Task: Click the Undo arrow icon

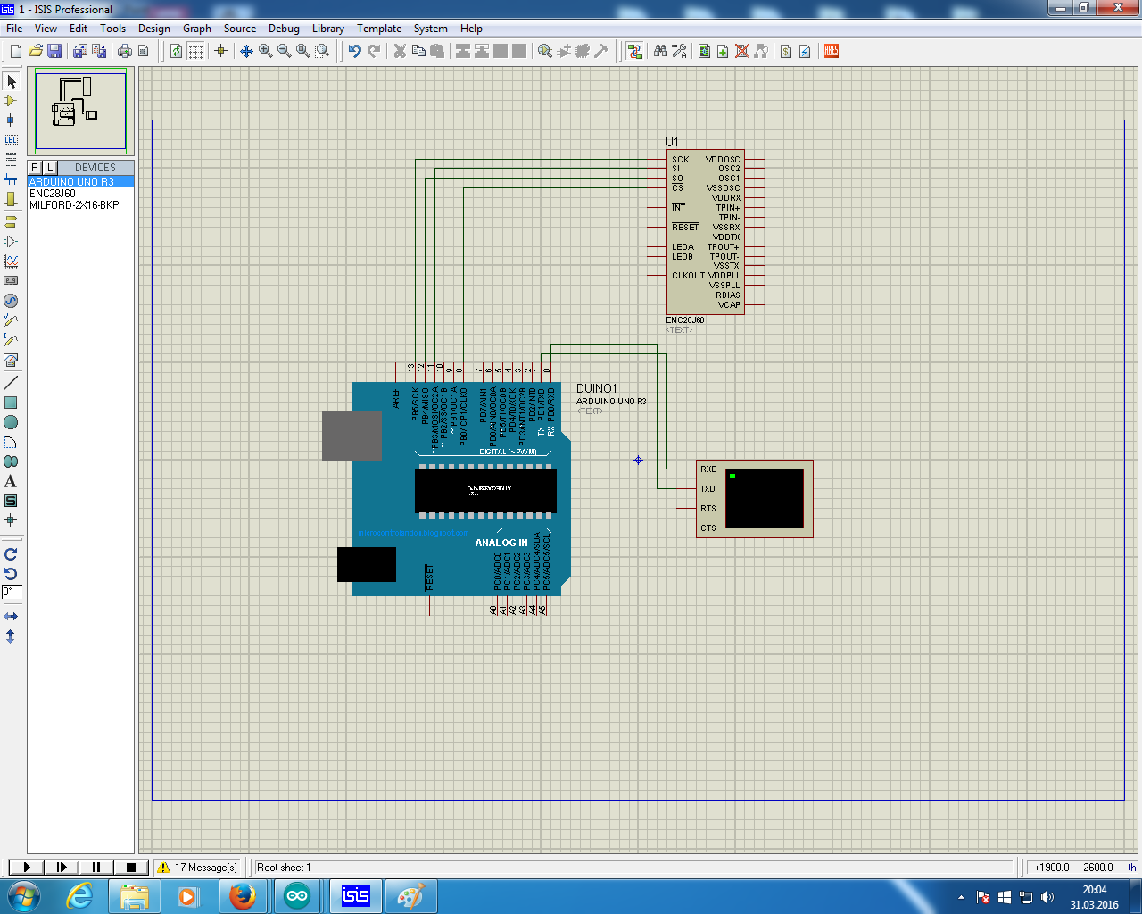Action: [355, 51]
